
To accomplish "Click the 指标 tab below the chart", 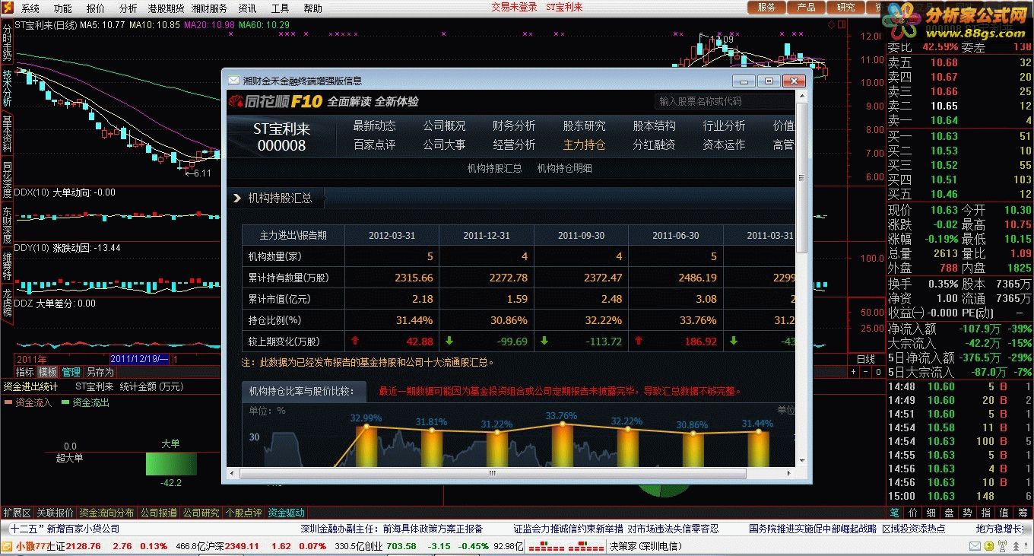I will pos(25,372).
